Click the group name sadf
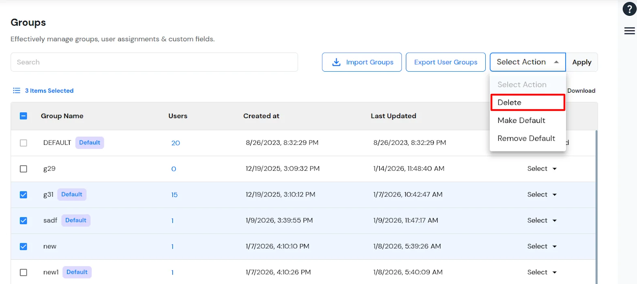This screenshot has height=284, width=637. coord(50,220)
